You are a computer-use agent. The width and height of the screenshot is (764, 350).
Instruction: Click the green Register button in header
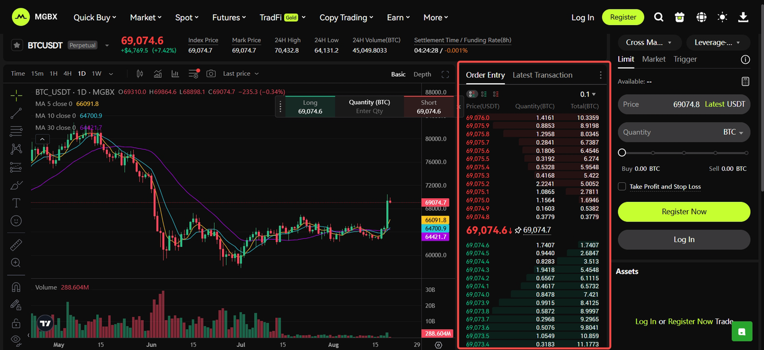click(x=623, y=17)
